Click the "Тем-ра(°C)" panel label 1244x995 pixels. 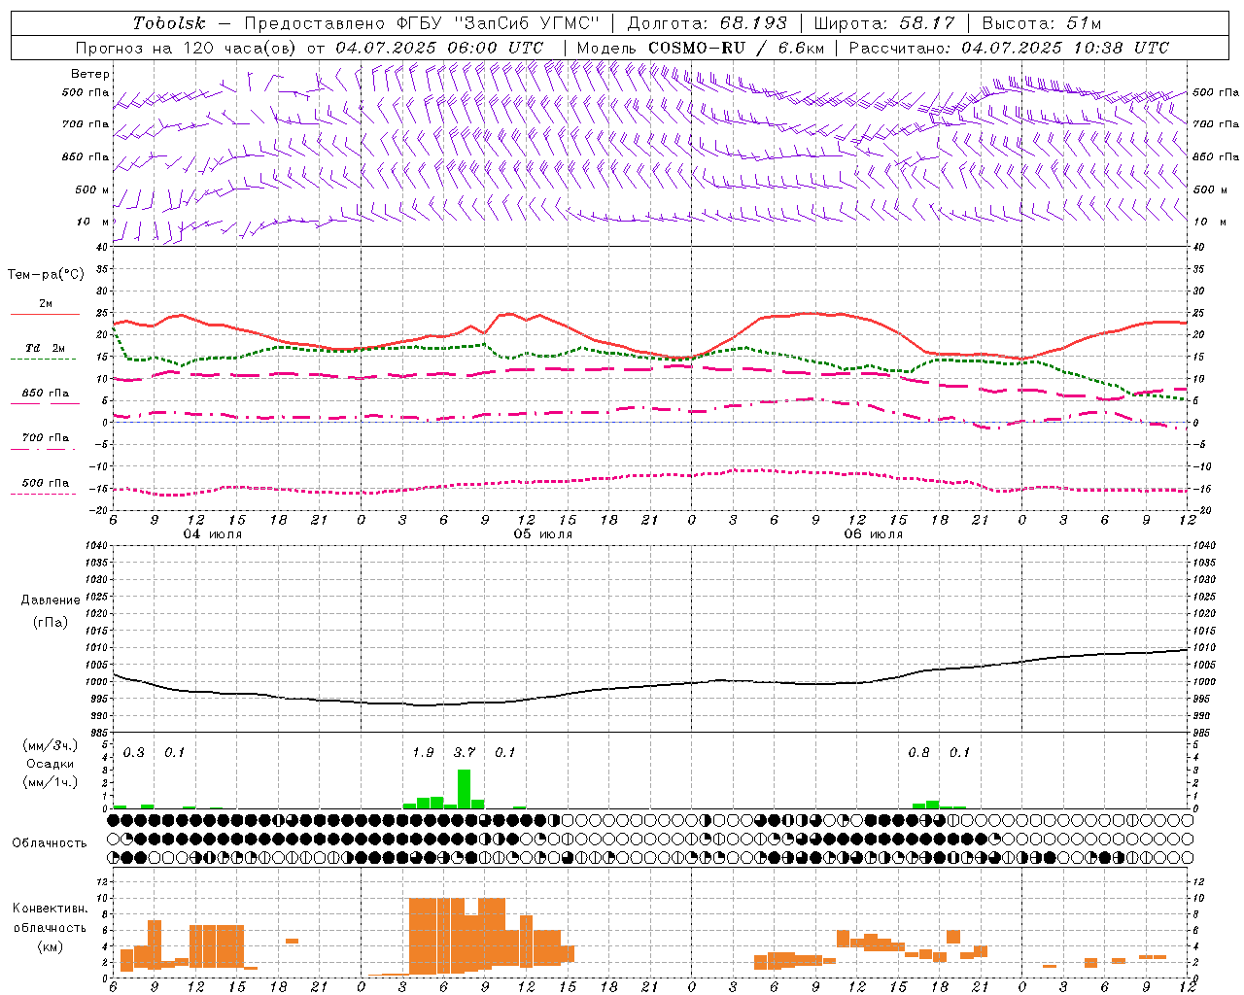(46, 275)
